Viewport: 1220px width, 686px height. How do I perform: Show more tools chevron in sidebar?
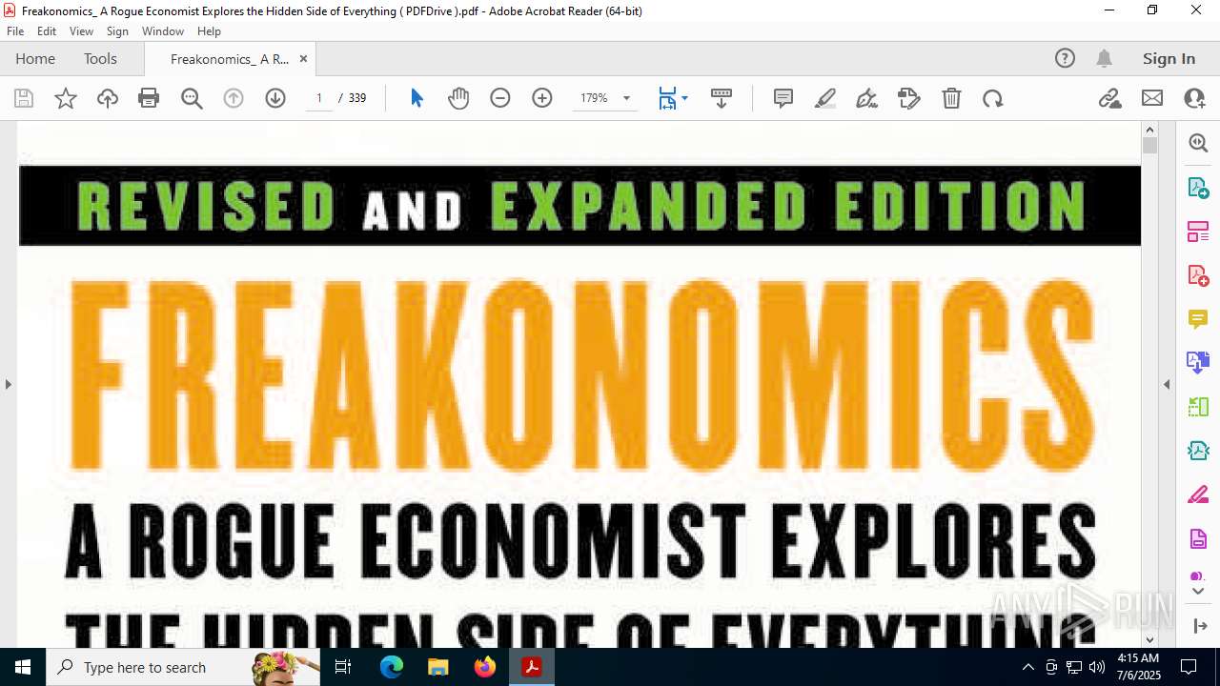coord(1198,592)
